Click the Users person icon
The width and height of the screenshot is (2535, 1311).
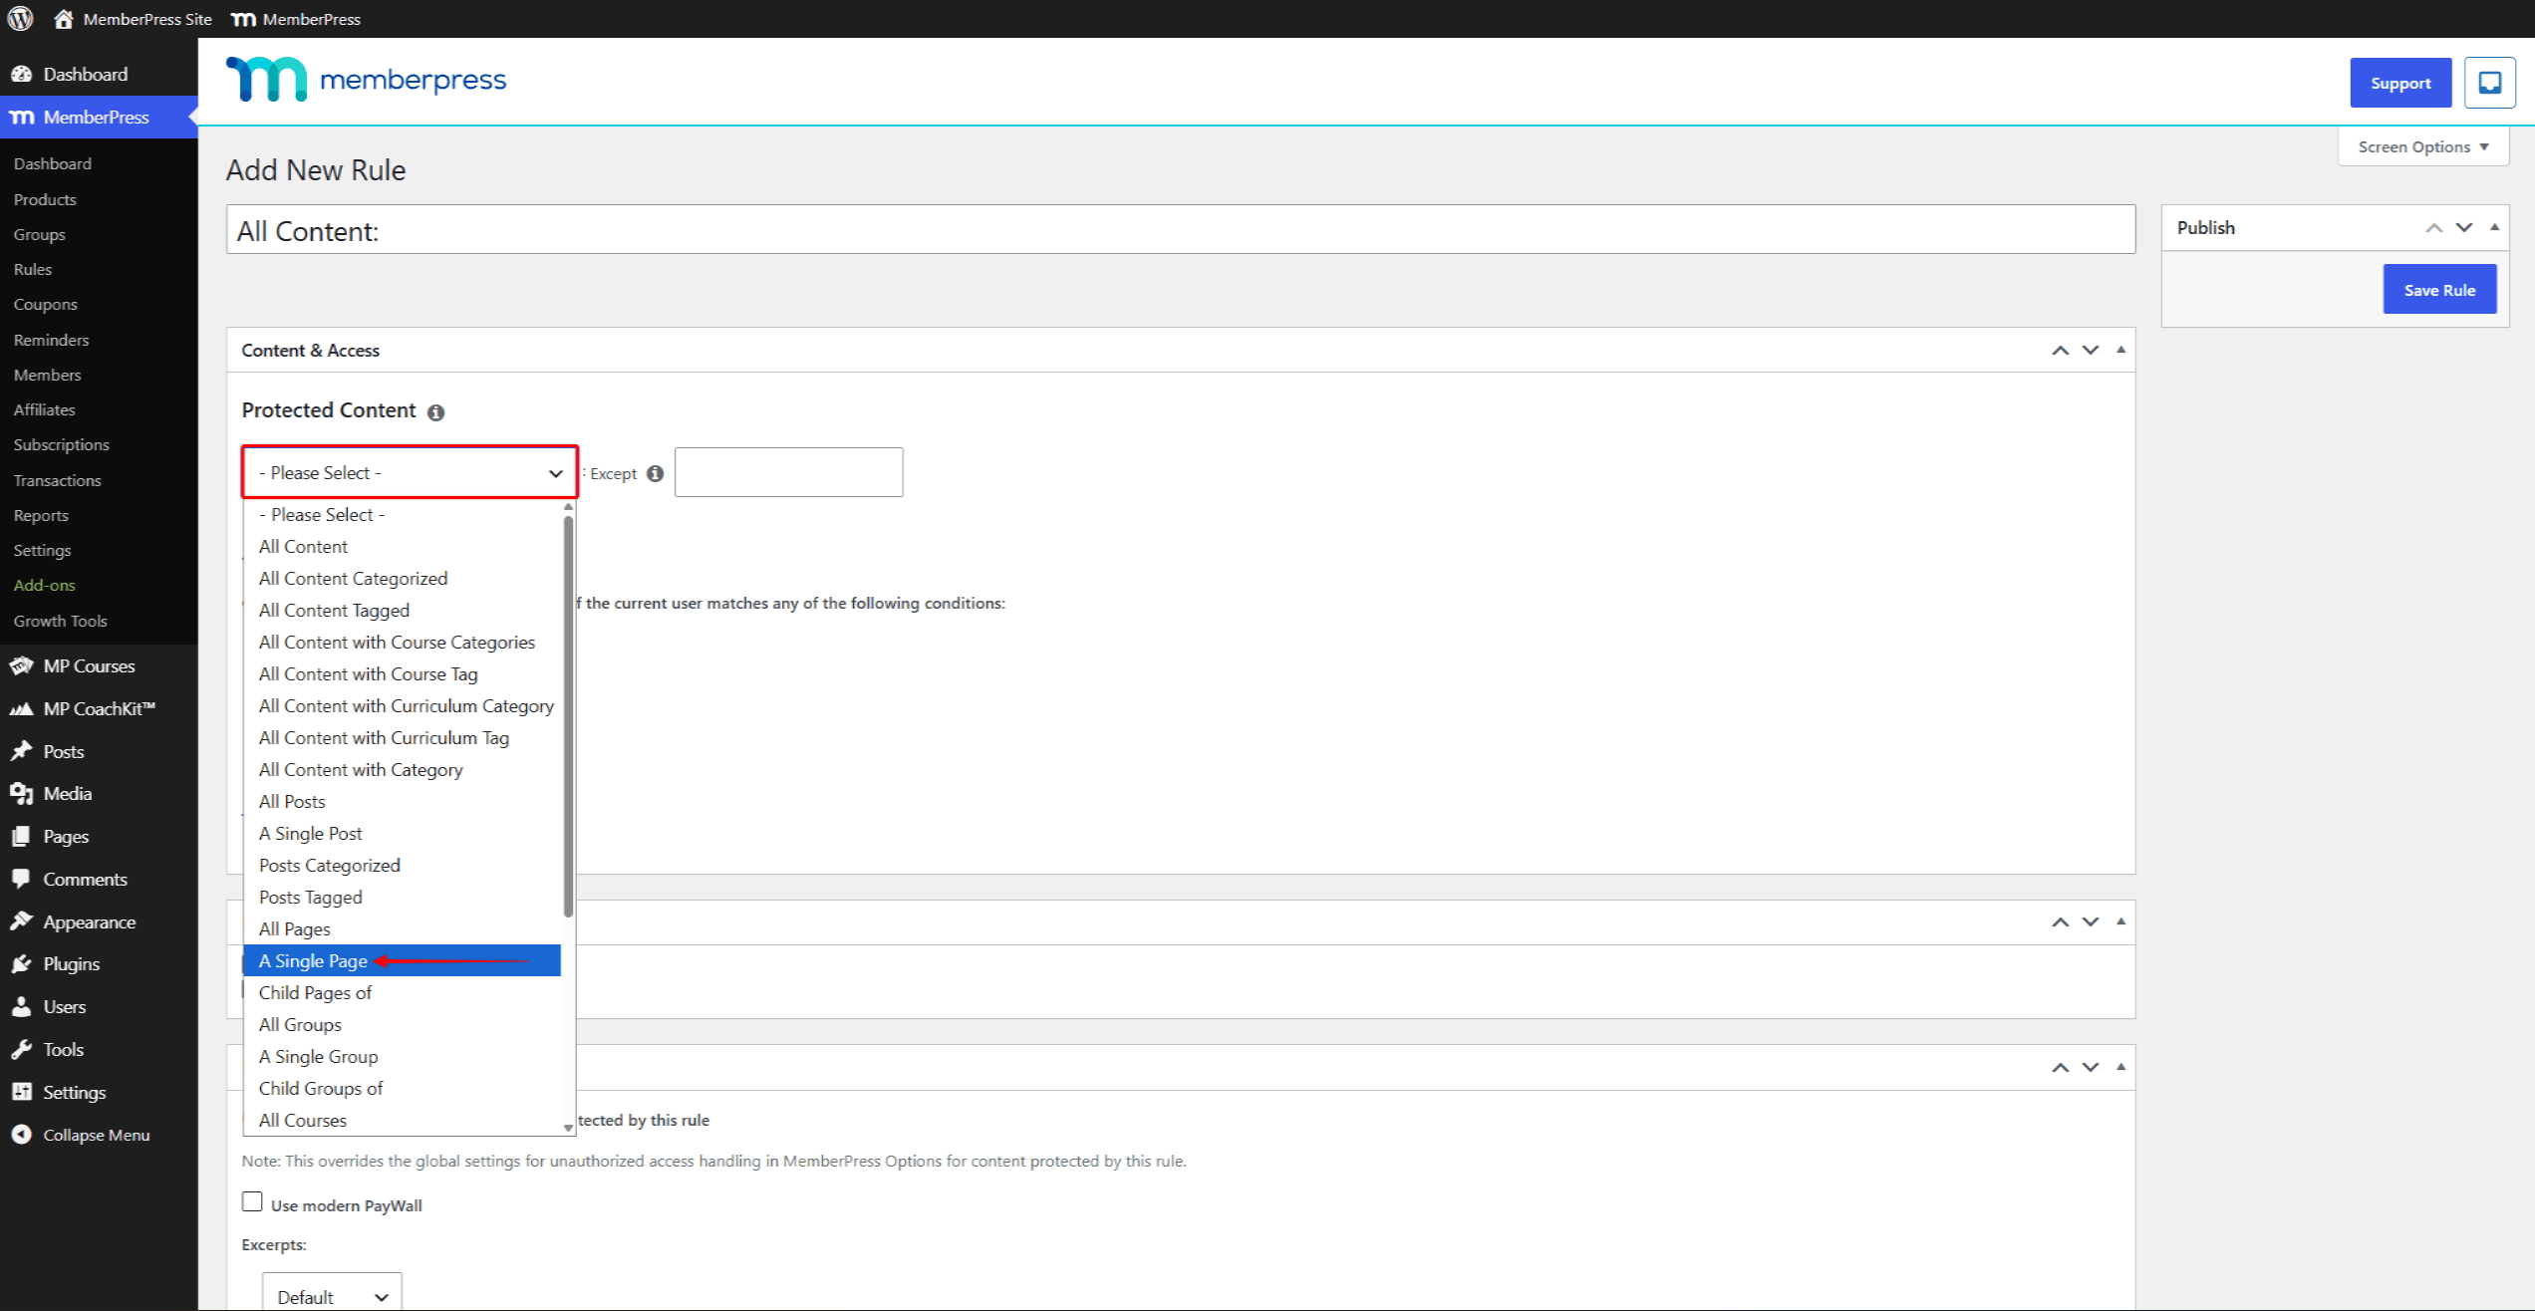21,1006
